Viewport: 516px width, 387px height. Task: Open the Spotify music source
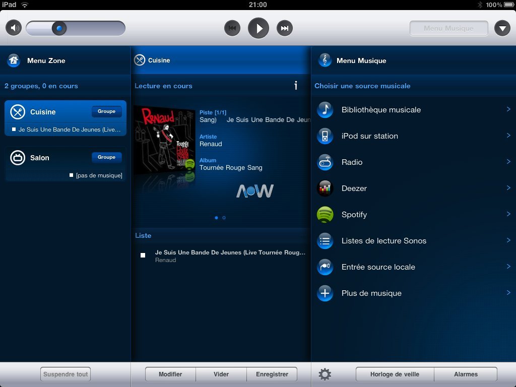(354, 215)
